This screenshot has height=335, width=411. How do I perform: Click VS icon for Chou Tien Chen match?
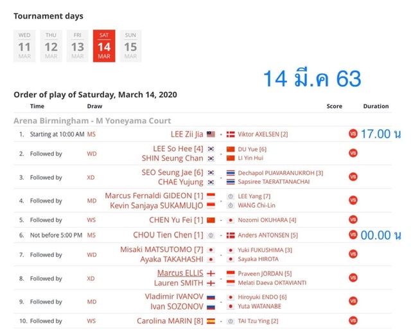[353, 235]
